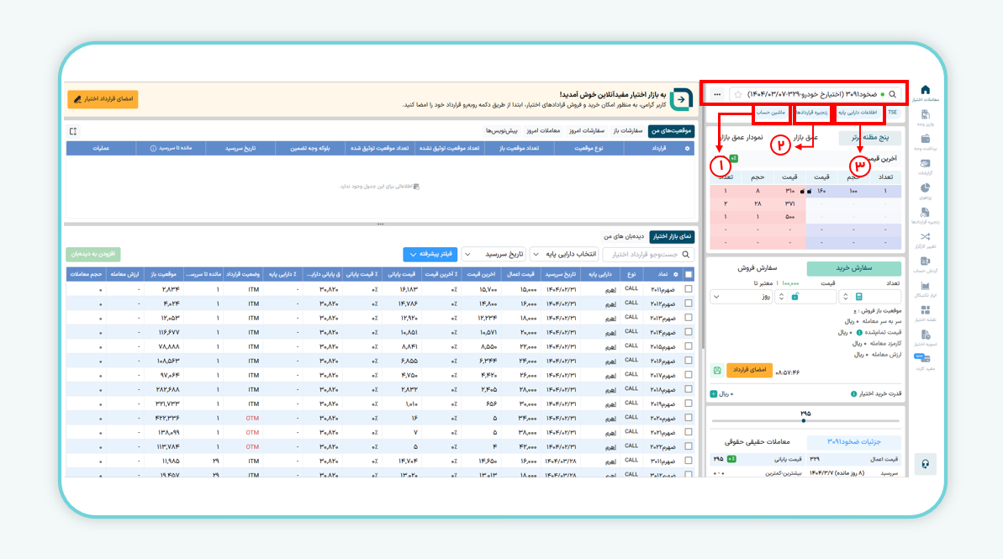1003x559 pixels.
Task: Toggle the price lock icon in the order form
Action: pos(795,296)
